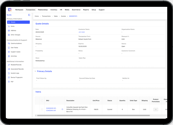Image resolution: width=173 pixels, height=125 pixels.
Task: Click the horizontal scrollbar under Items table
Action: [93, 116]
